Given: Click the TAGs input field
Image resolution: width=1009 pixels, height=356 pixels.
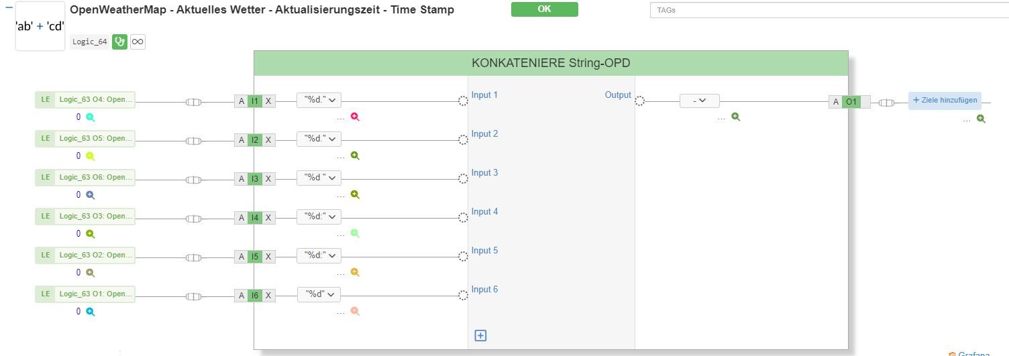Looking at the screenshot, I should pos(829,11).
